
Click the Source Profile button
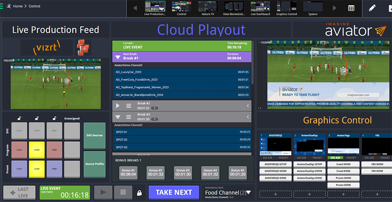tap(95, 164)
